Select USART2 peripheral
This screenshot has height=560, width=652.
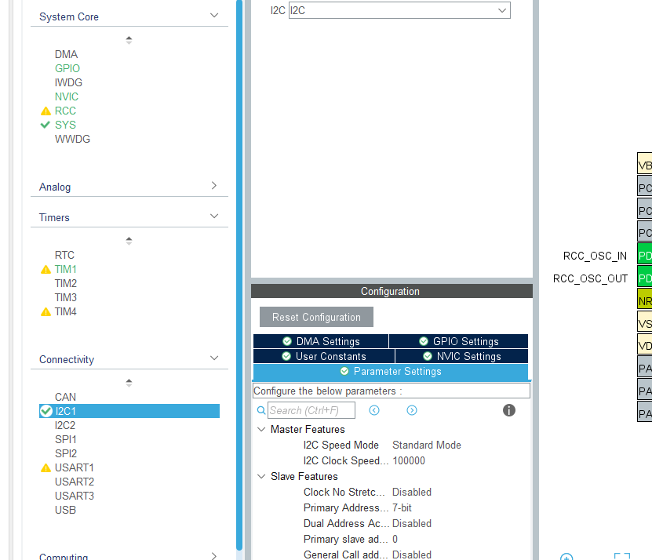coord(75,482)
